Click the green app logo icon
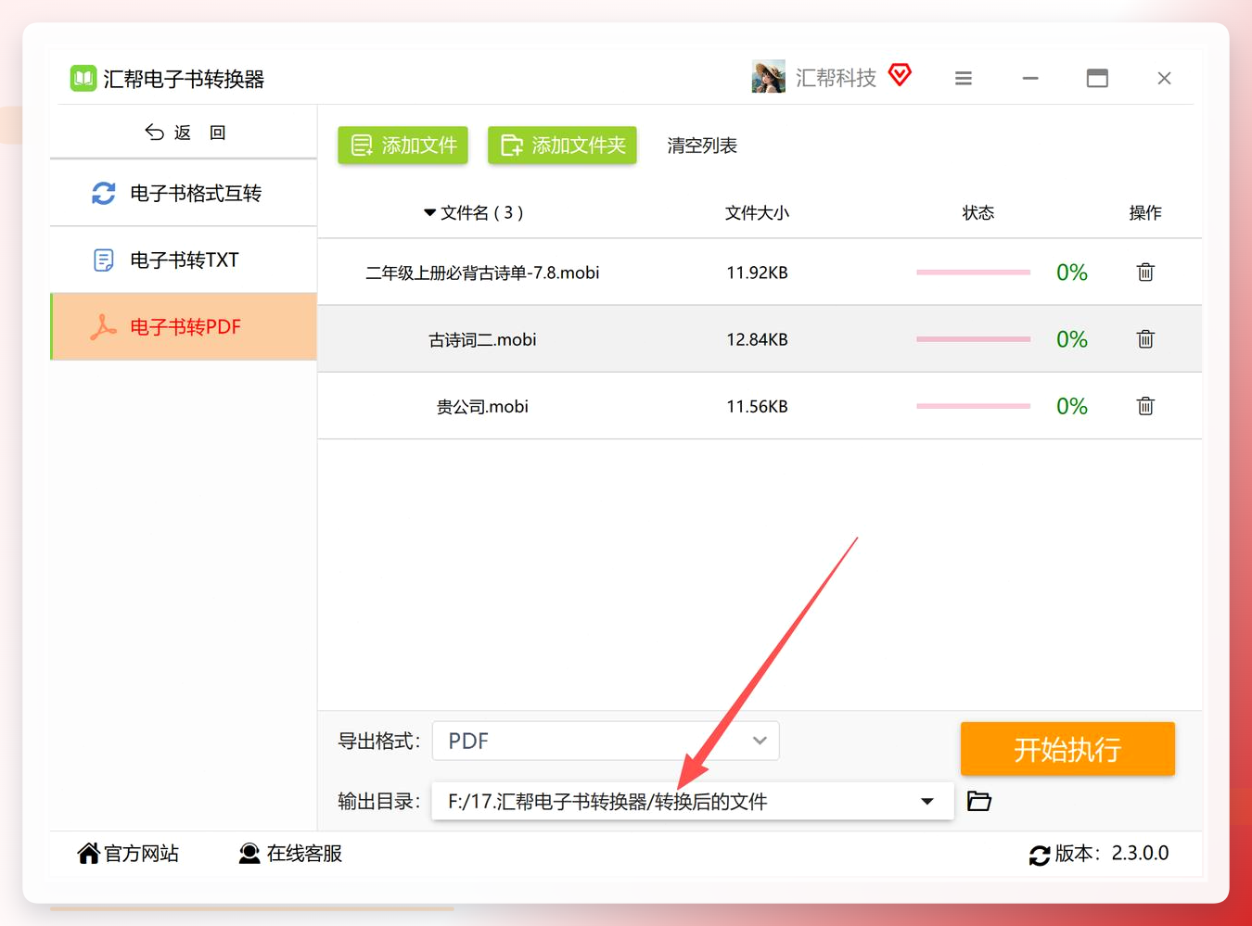Image resolution: width=1252 pixels, height=926 pixels. click(x=83, y=79)
